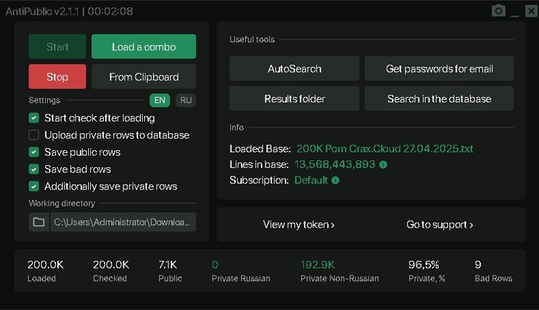539x310 pixels.
Task: Switch interface language to RU
Action: (185, 100)
